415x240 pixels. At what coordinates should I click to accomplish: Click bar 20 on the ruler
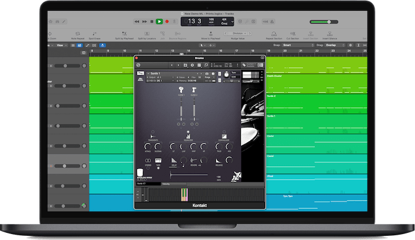285,50
